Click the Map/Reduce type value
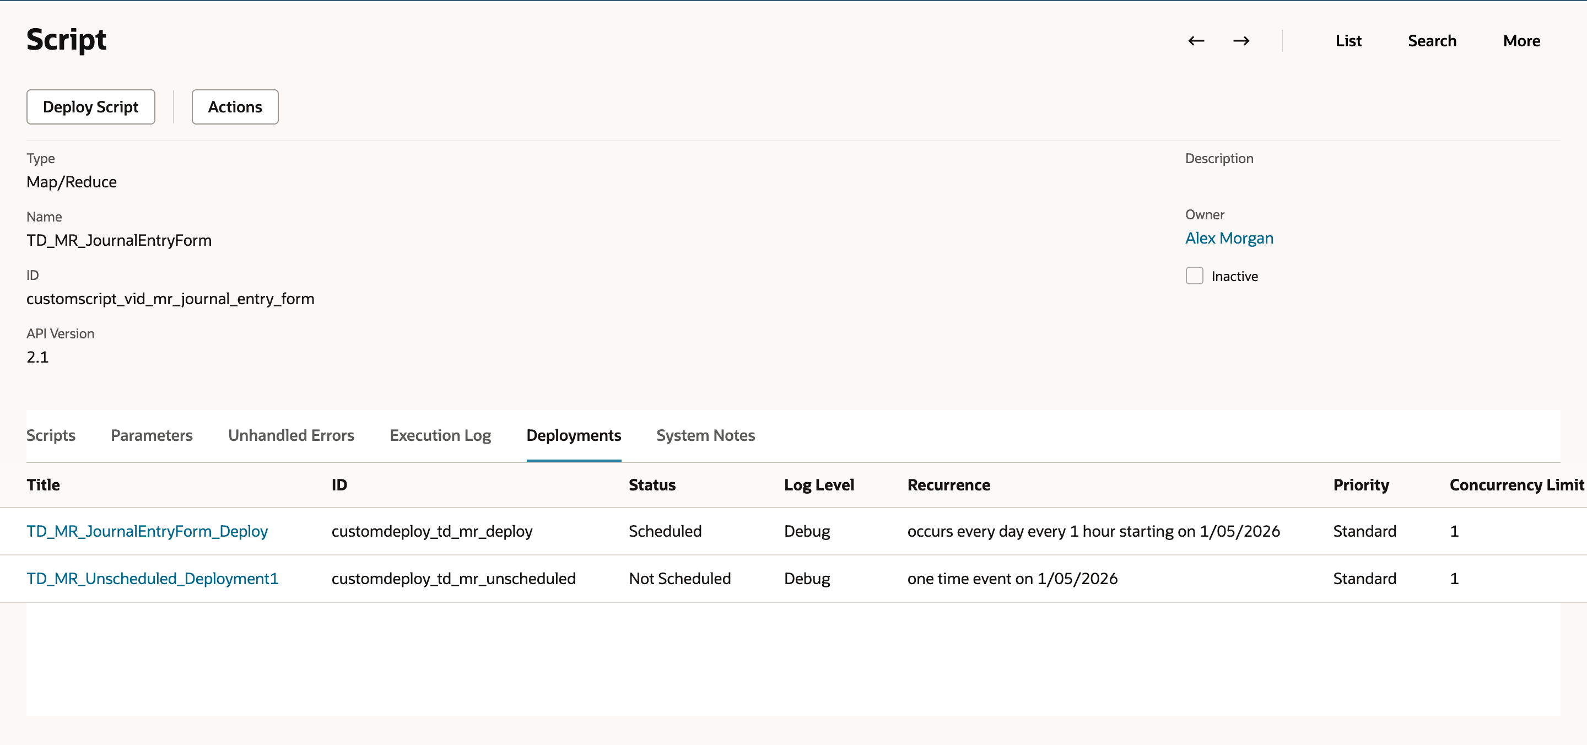This screenshot has width=1587, height=745. point(72,182)
